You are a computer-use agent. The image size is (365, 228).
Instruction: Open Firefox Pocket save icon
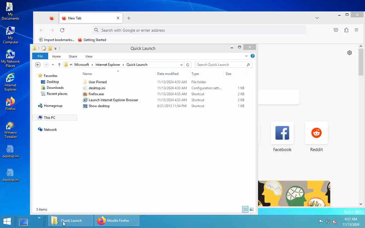(336, 30)
